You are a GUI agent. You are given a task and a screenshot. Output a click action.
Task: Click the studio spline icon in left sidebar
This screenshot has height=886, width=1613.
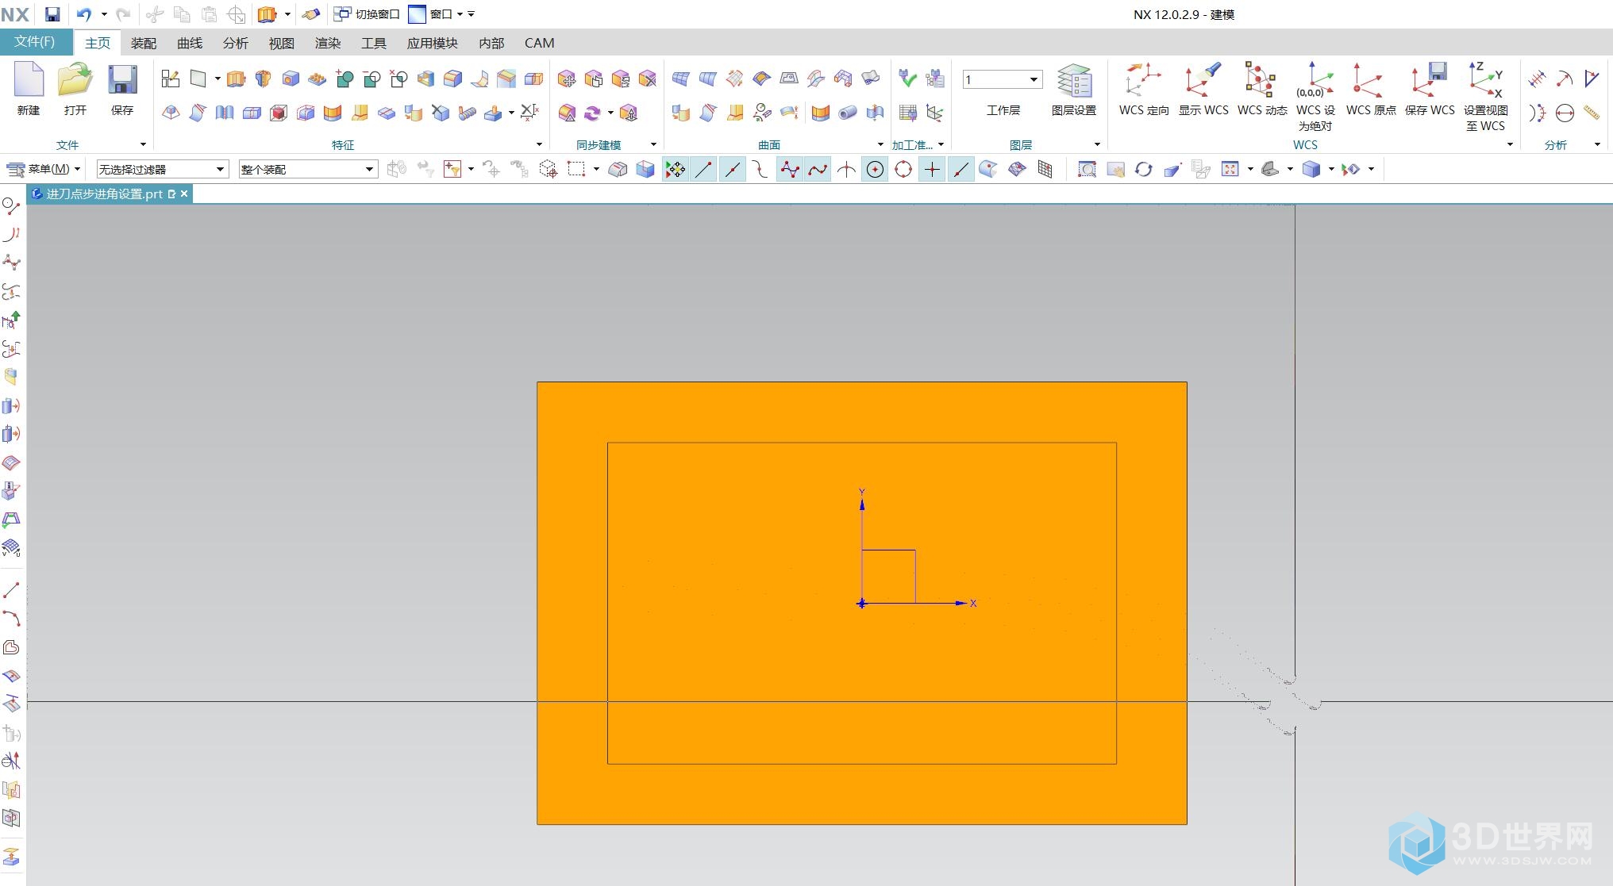(x=11, y=263)
